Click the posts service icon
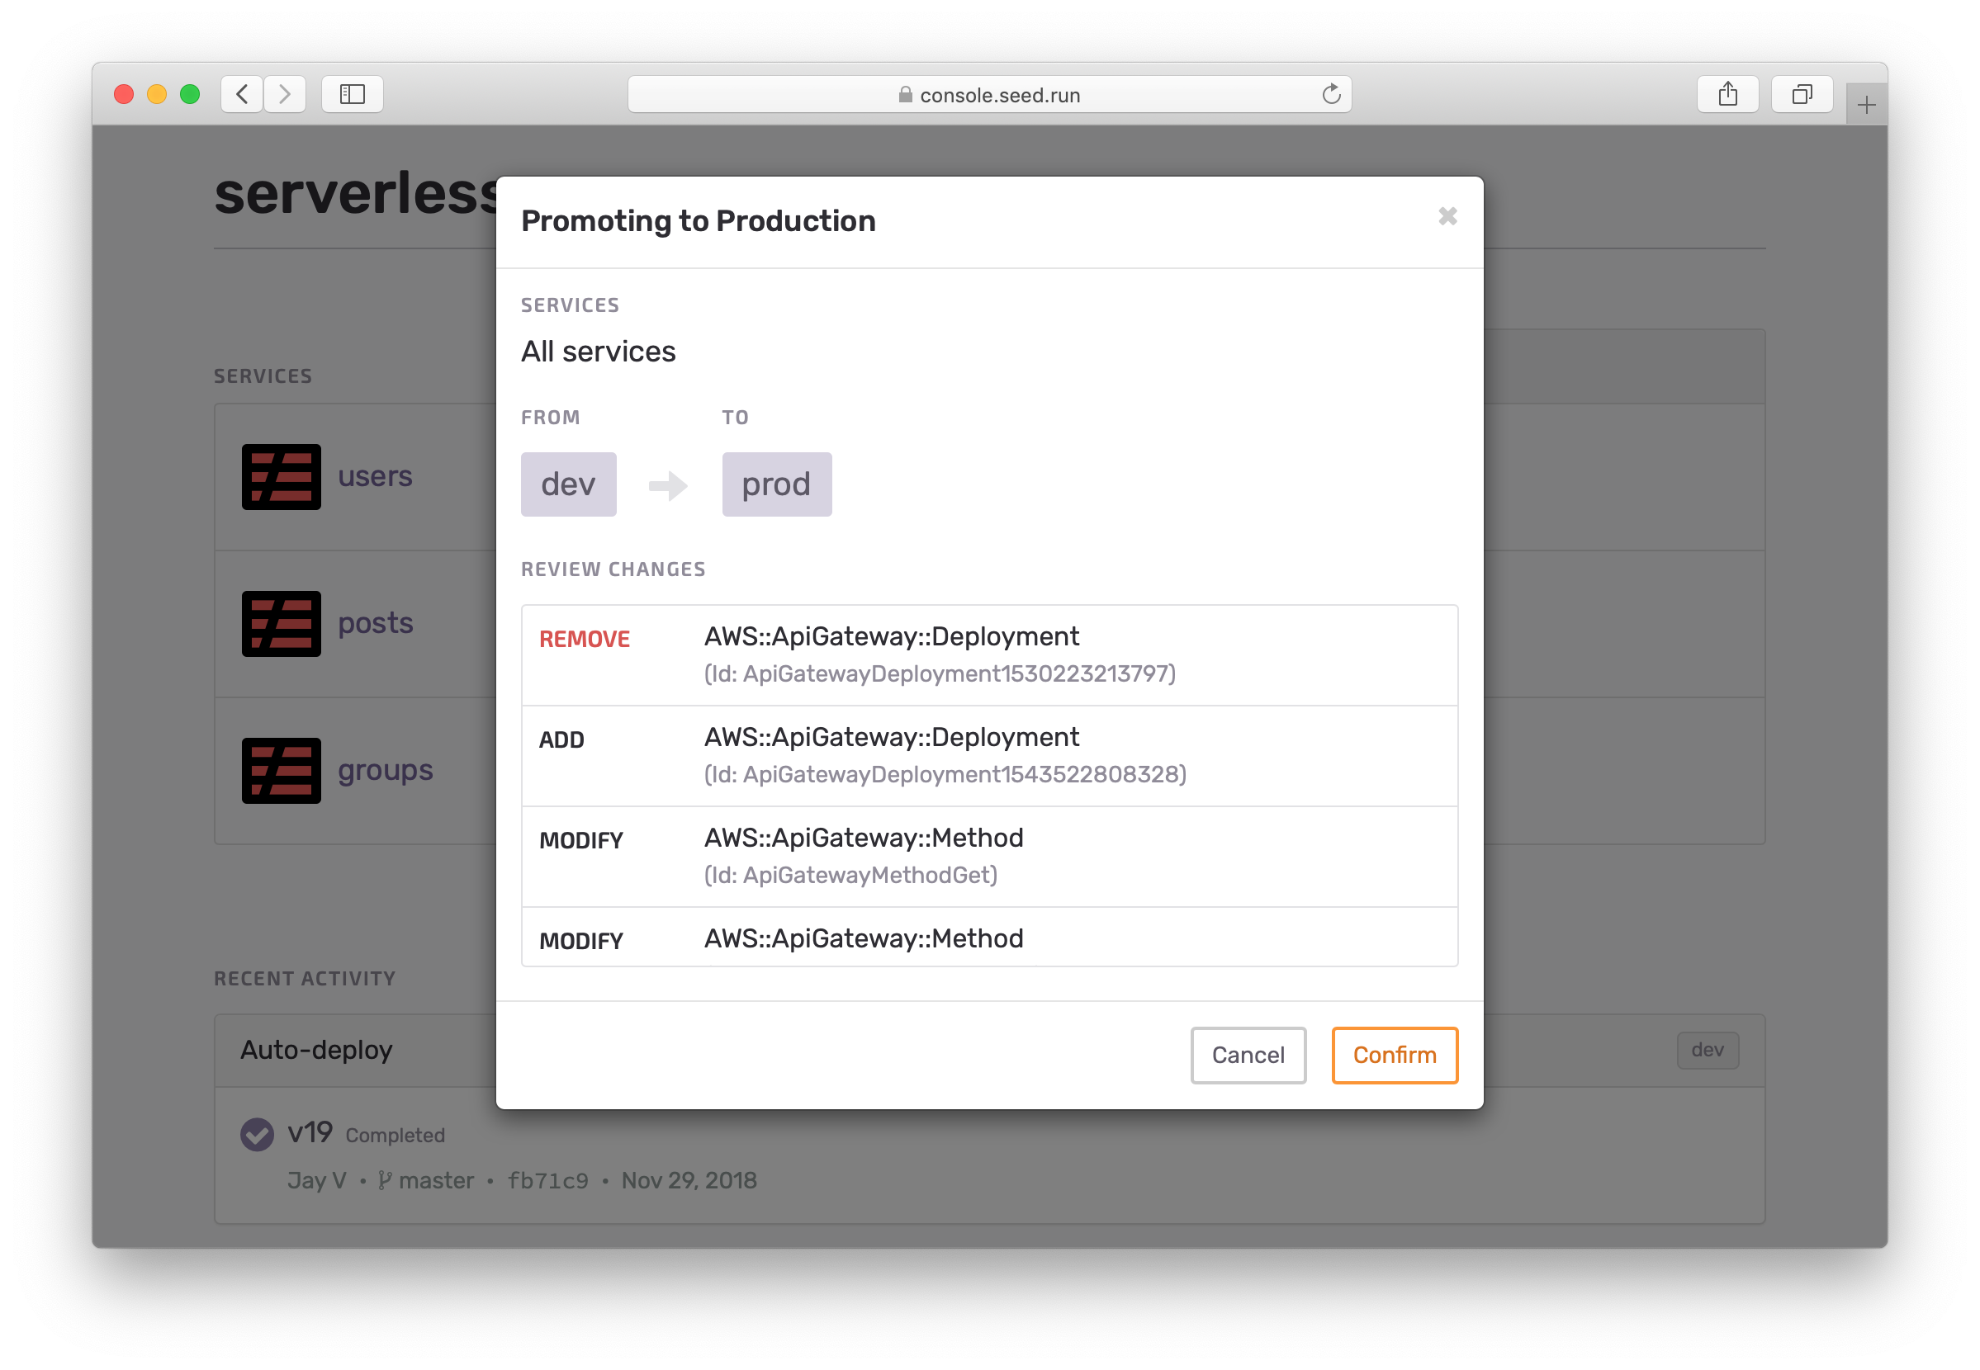This screenshot has width=1980, height=1370. click(281, 623)
